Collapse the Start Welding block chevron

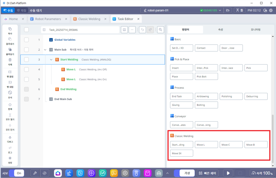pos(51,60)
